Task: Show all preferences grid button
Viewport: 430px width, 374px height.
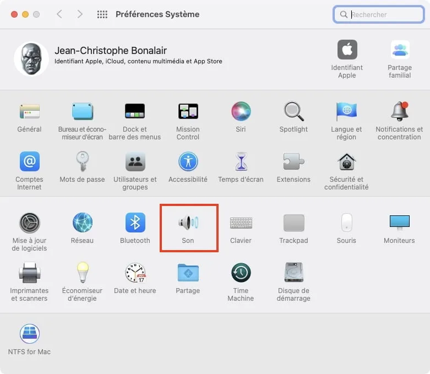Action: click(x=102, y=14)
